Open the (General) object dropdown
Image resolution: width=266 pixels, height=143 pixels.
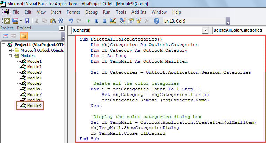coord(205,30)
